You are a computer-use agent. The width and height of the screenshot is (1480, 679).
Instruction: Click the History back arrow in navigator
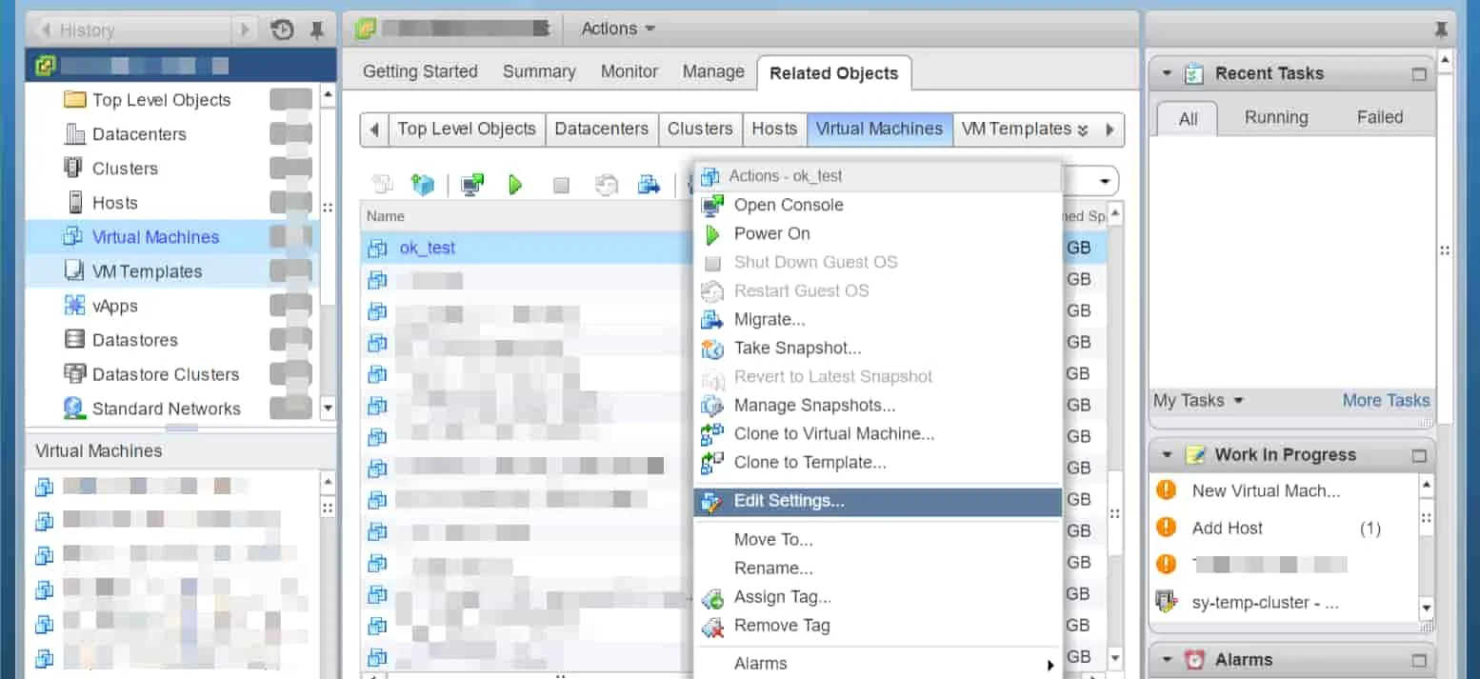[45, 30]
